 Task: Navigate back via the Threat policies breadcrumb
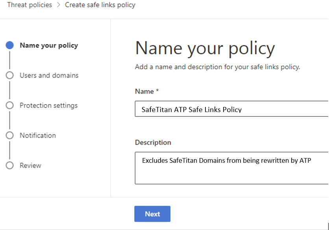pyautogui.click(x=30, y=5)
